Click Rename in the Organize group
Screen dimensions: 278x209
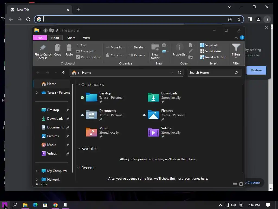click(x=137, y=55)
